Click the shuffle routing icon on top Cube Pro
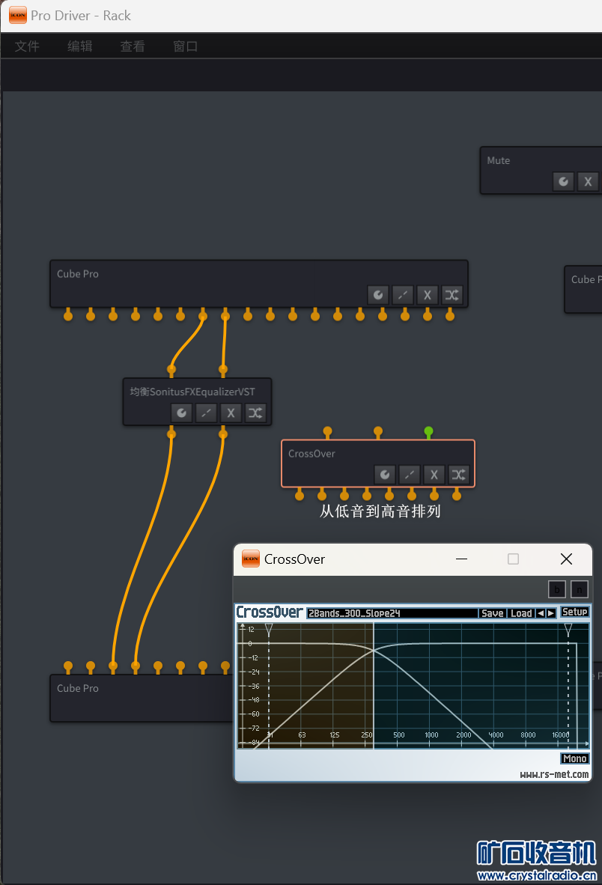This screenshot has width=602, height=885. pos(451,295)
